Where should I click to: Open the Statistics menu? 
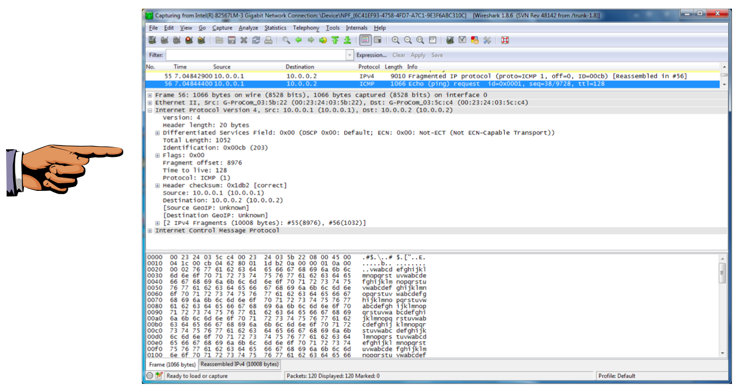click(275, 28)
